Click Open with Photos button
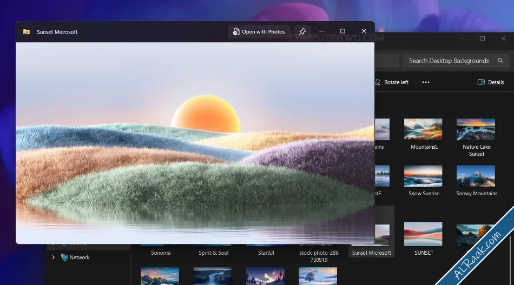This screenshot has width=514, height=285. [x=259, y=32]
